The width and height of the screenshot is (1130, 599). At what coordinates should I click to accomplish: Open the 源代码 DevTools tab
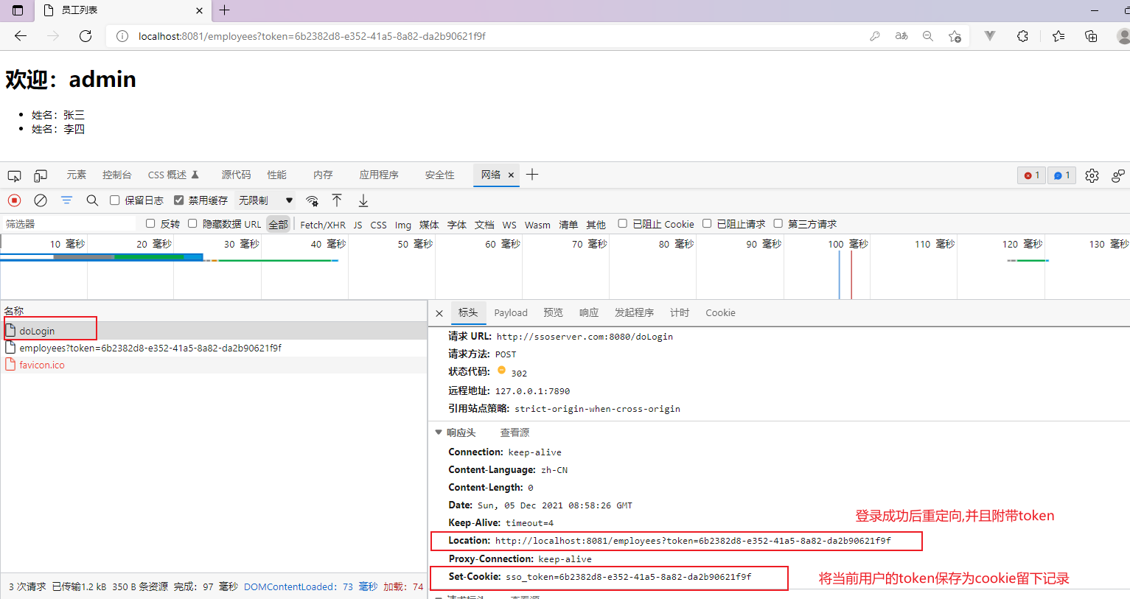tap(236, 175)
